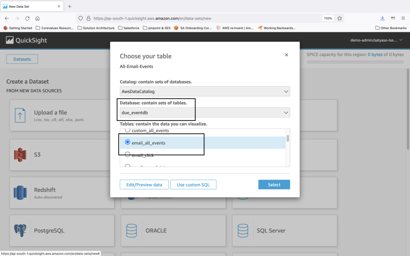Click the browser home icon
The width and height of the screenshot is (410, 256).
[37, 18]
